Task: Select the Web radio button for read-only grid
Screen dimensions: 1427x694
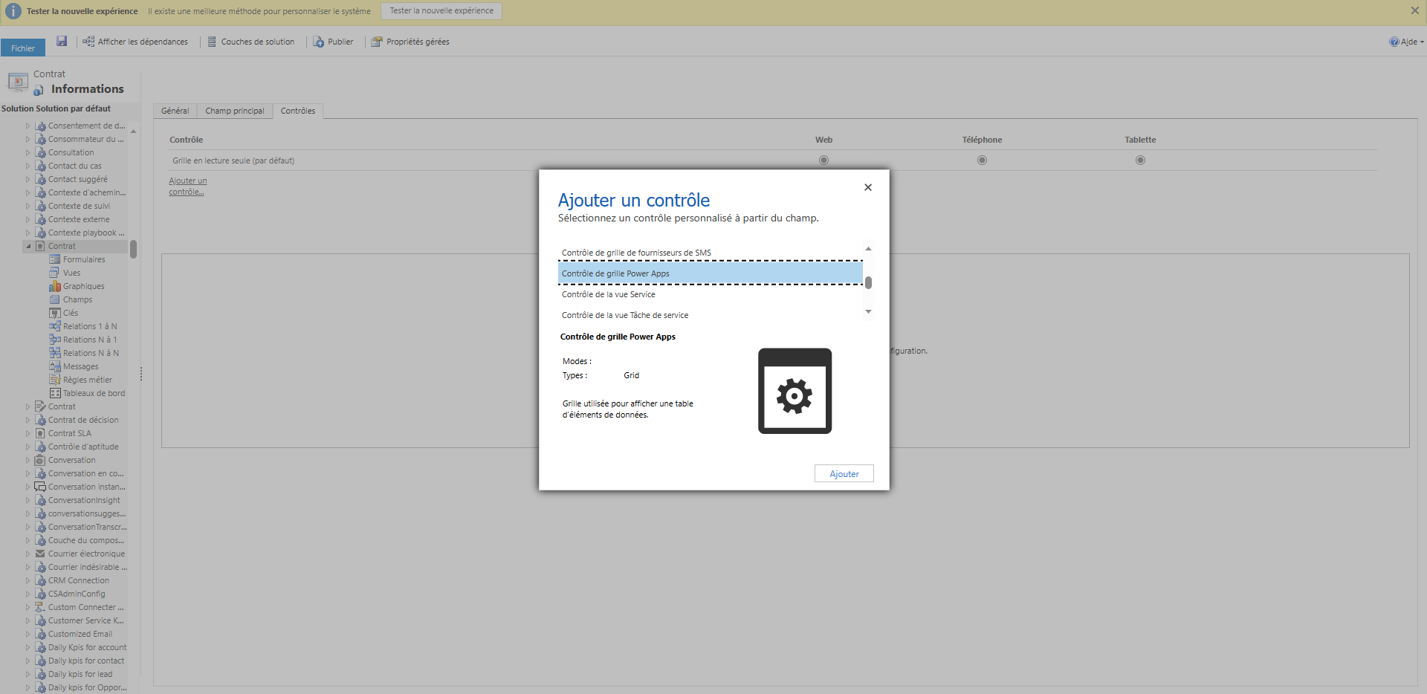Action: [823, 159]
